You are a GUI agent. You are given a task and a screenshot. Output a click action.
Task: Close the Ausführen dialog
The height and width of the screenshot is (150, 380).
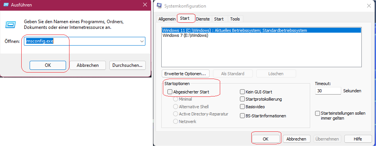point(145,5)
